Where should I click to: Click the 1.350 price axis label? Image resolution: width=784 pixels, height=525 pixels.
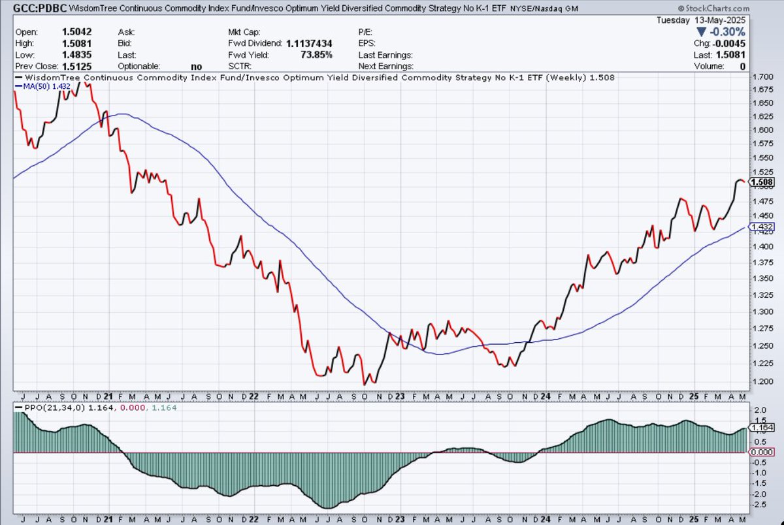point(762,279)
